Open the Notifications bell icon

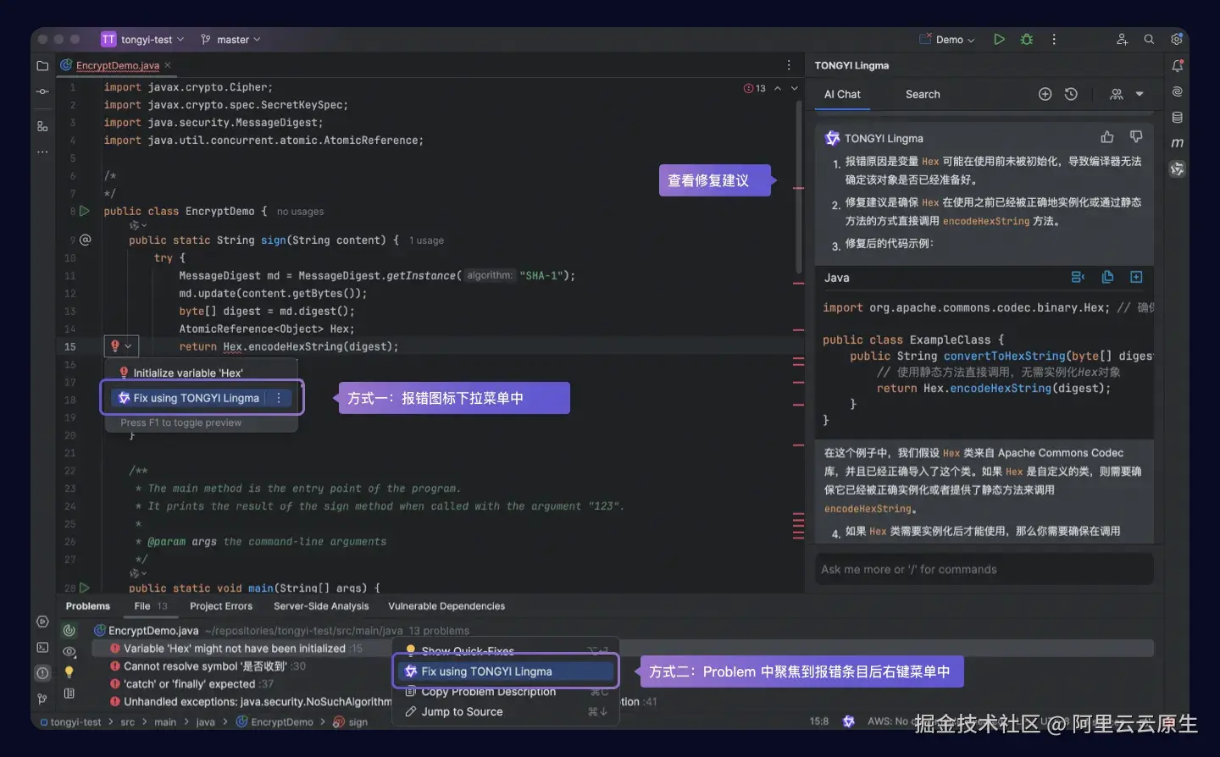coord(1177,65)
